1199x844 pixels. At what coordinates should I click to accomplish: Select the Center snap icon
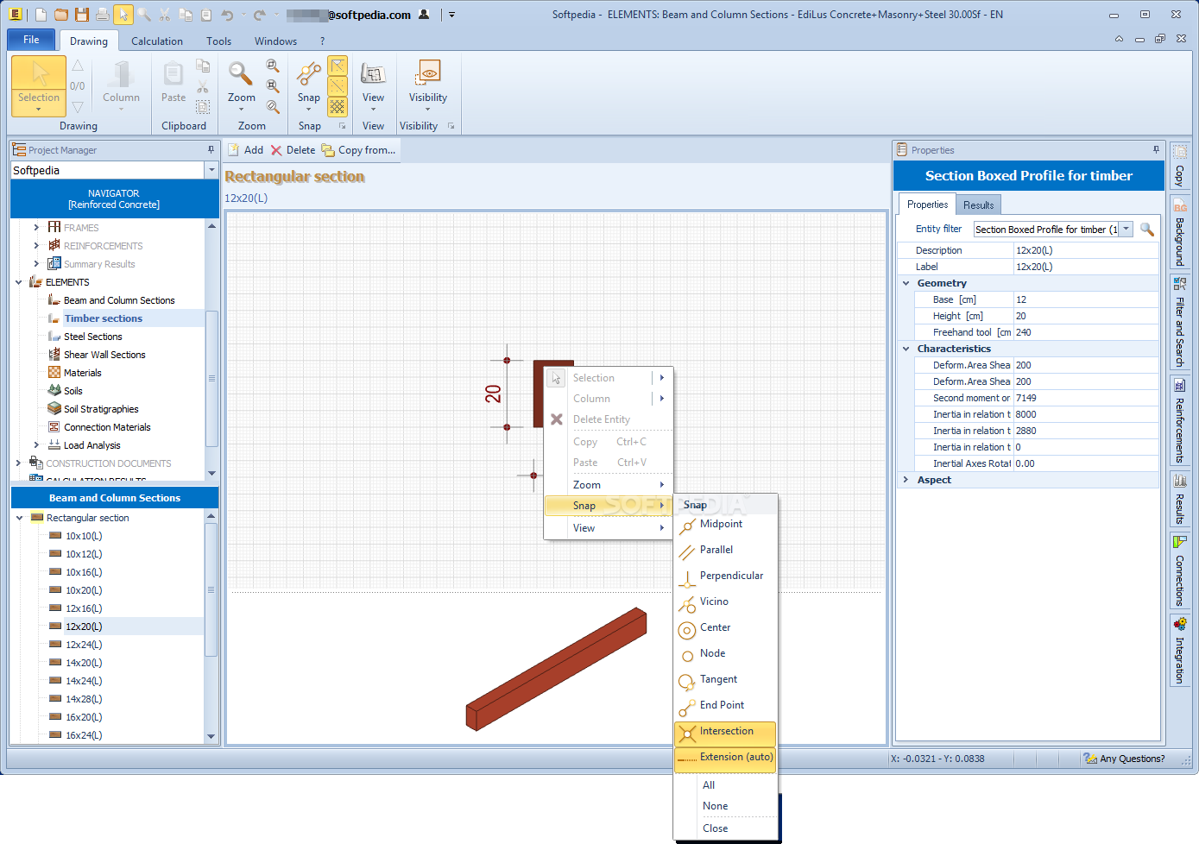(x=687, y=630)
